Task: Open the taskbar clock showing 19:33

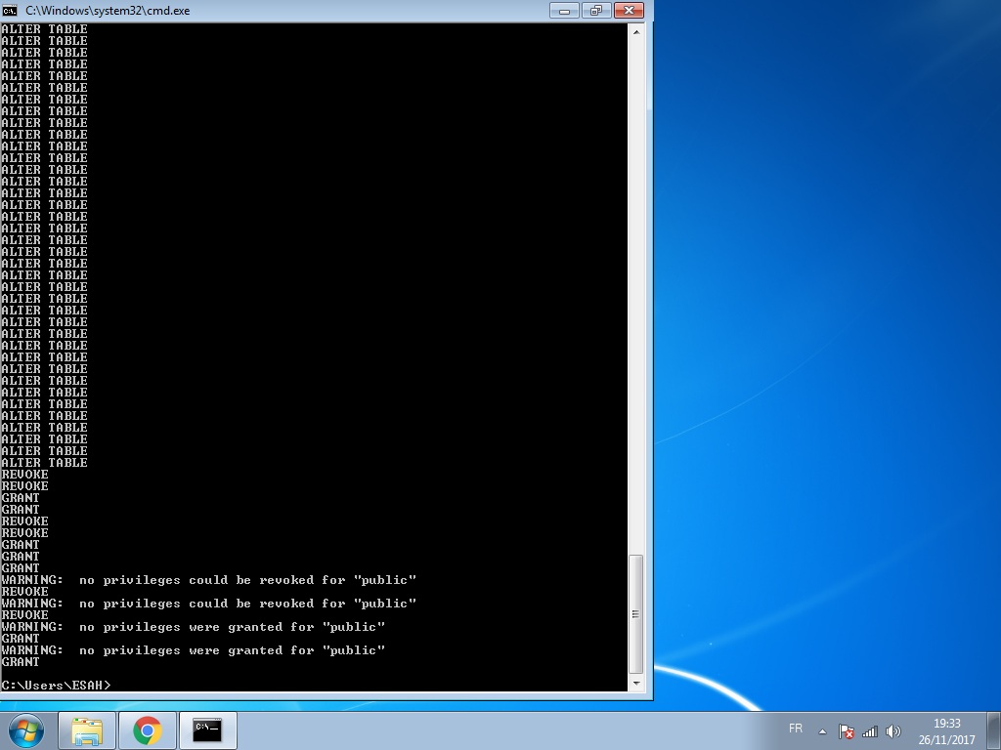Action: pos(945,731)
